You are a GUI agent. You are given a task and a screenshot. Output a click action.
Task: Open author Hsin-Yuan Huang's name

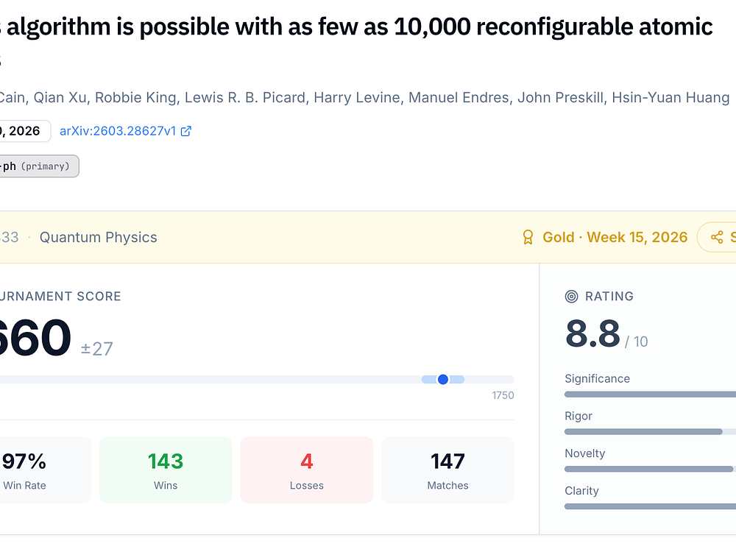click(x=670, y=98)
